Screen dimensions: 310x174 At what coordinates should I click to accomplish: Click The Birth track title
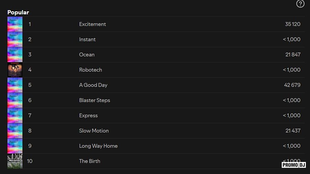coord(90,161)
